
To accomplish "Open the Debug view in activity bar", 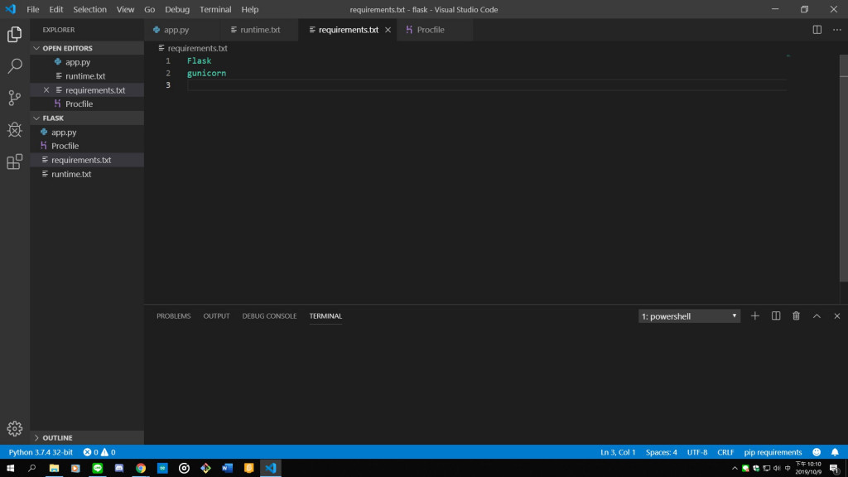I will pos(15,130).
